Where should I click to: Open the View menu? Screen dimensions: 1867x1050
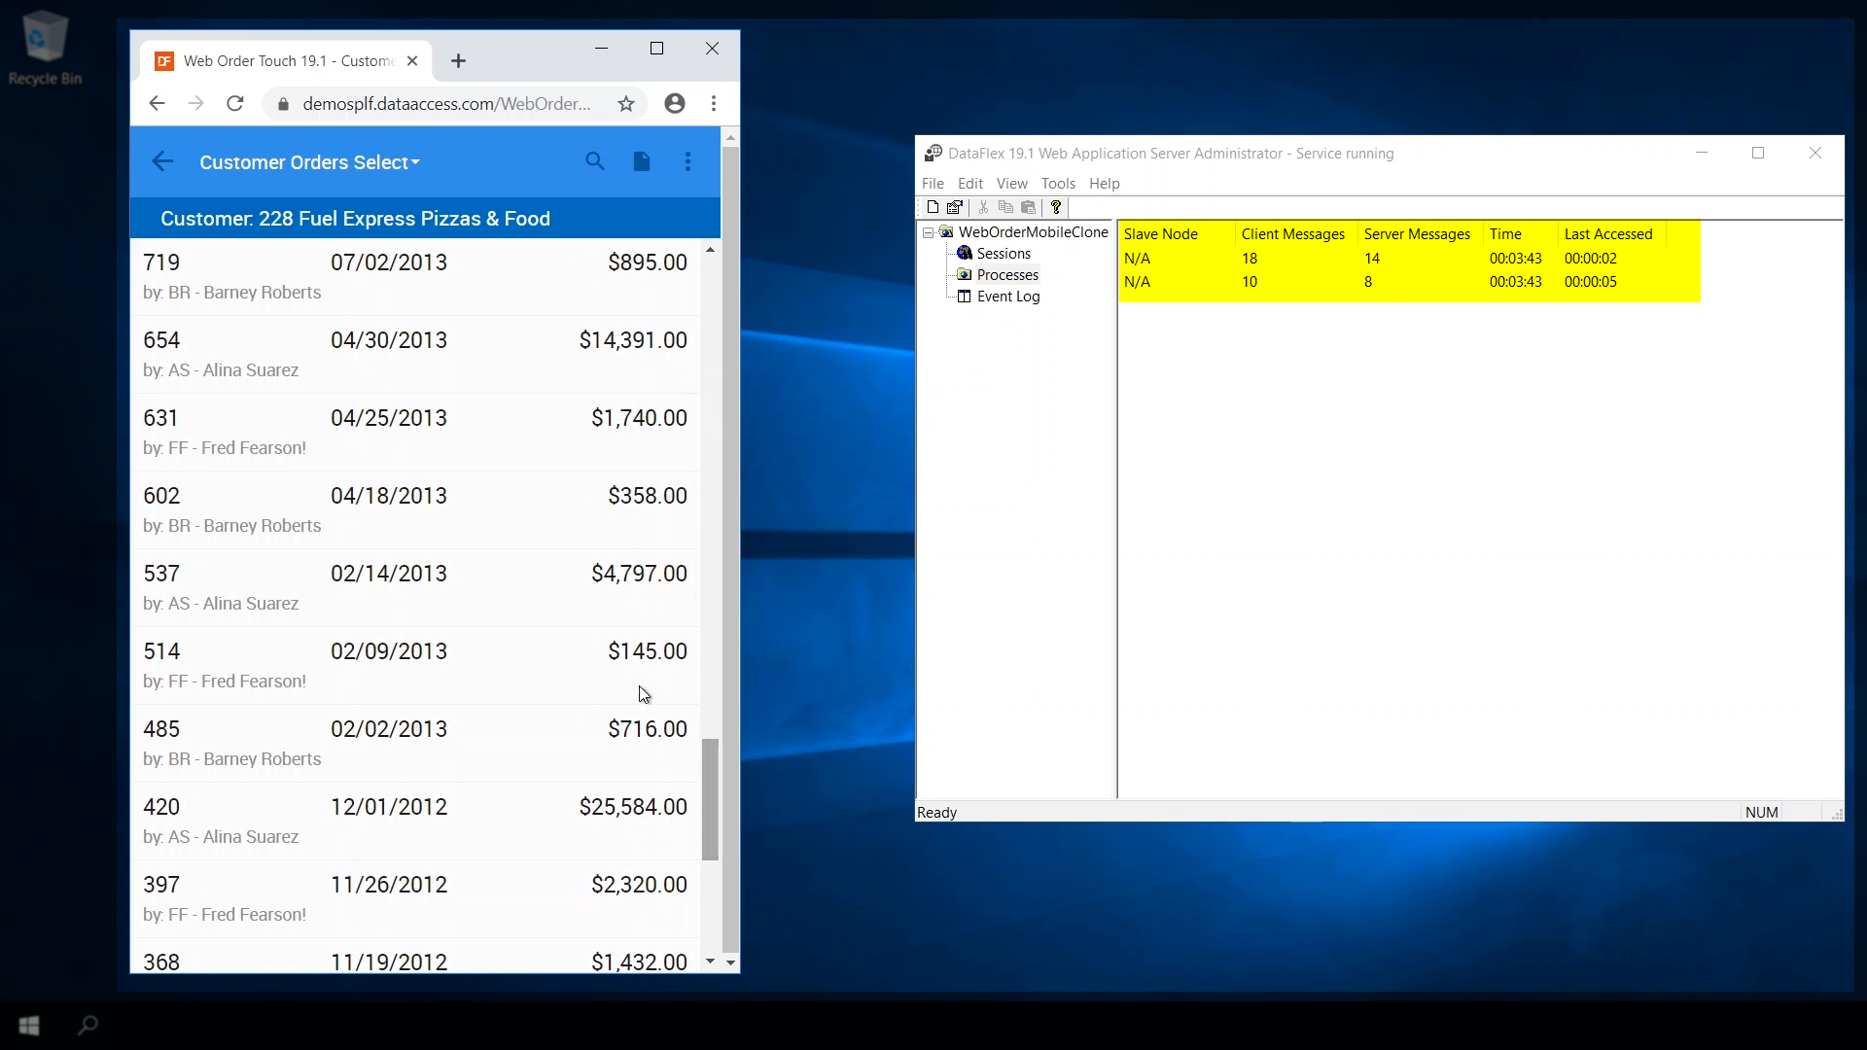pos(1011,184)
